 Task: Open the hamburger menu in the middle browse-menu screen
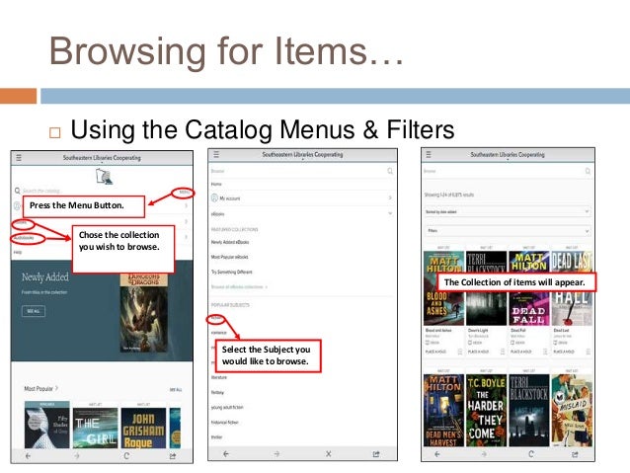(216, 154)
